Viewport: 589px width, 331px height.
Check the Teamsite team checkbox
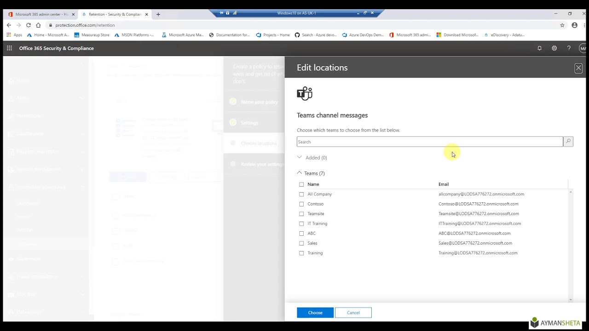pyautogui.click(x=301, y=214)
